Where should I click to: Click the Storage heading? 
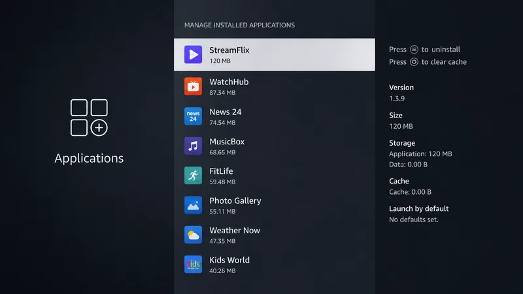point(402,143)
